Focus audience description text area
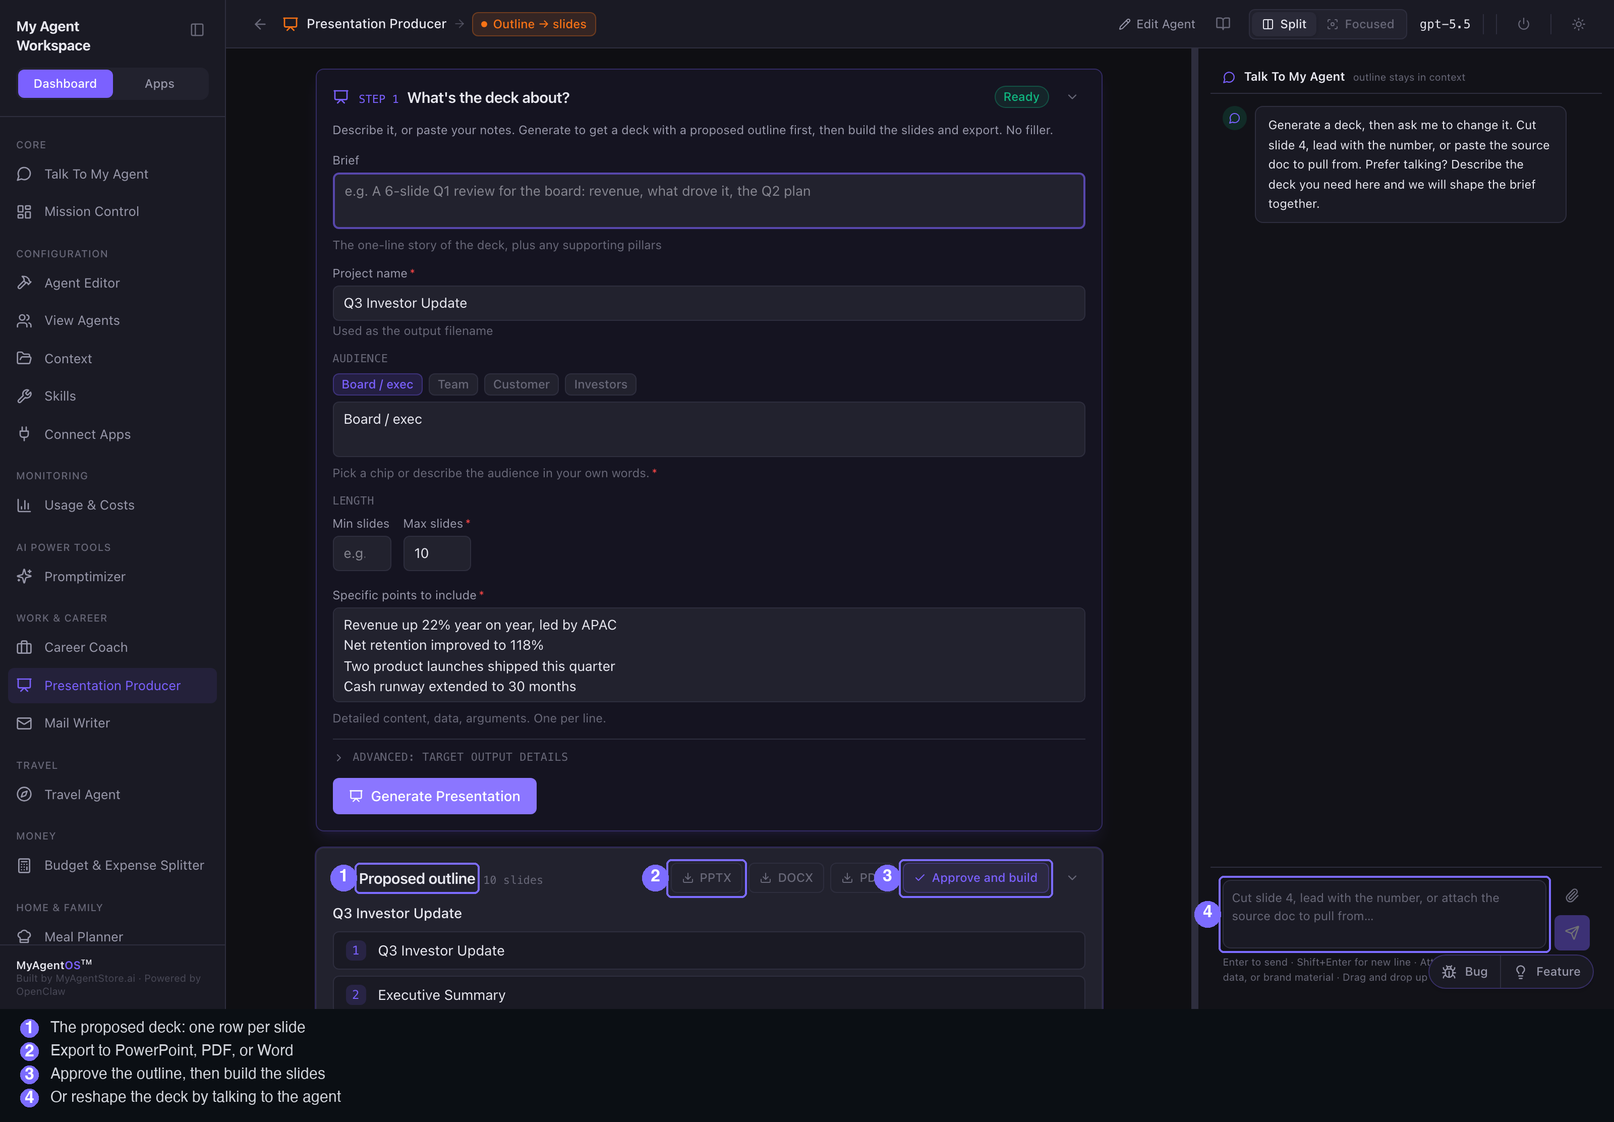The width and height of the screenshot is (1614, 1122). 708,429
